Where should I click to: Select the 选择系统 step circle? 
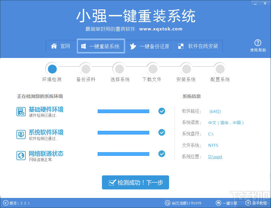tap(119, 69)
